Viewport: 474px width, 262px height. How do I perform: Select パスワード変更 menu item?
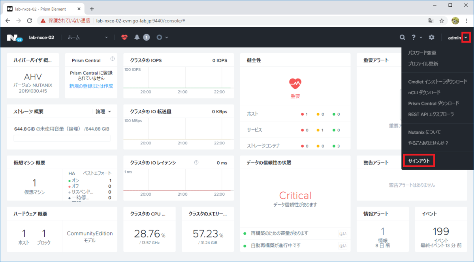[422, 53]
